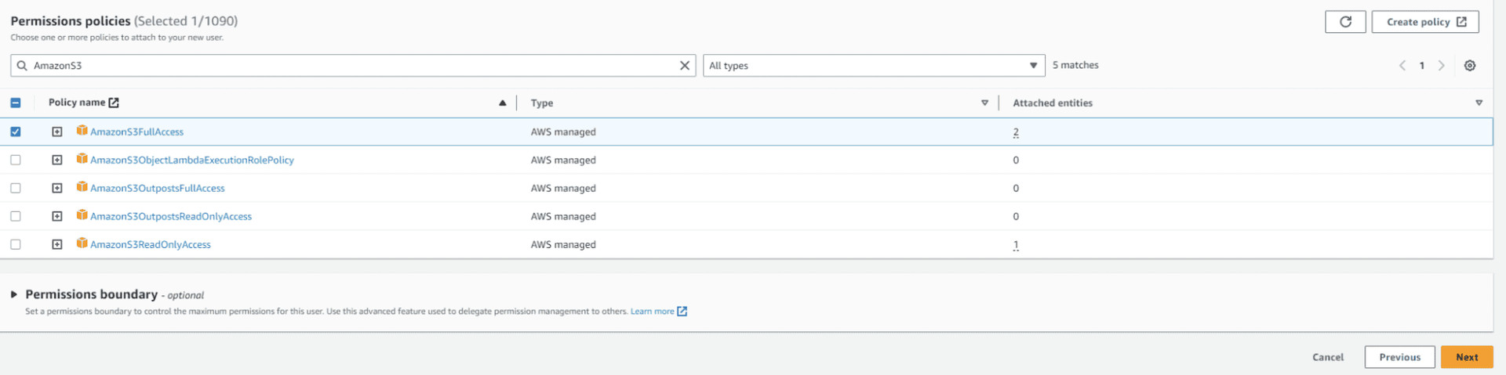Toggle the select-all header checkbox
The image size is (1506, 375).
pyautogui.click(x=16, y=103)
